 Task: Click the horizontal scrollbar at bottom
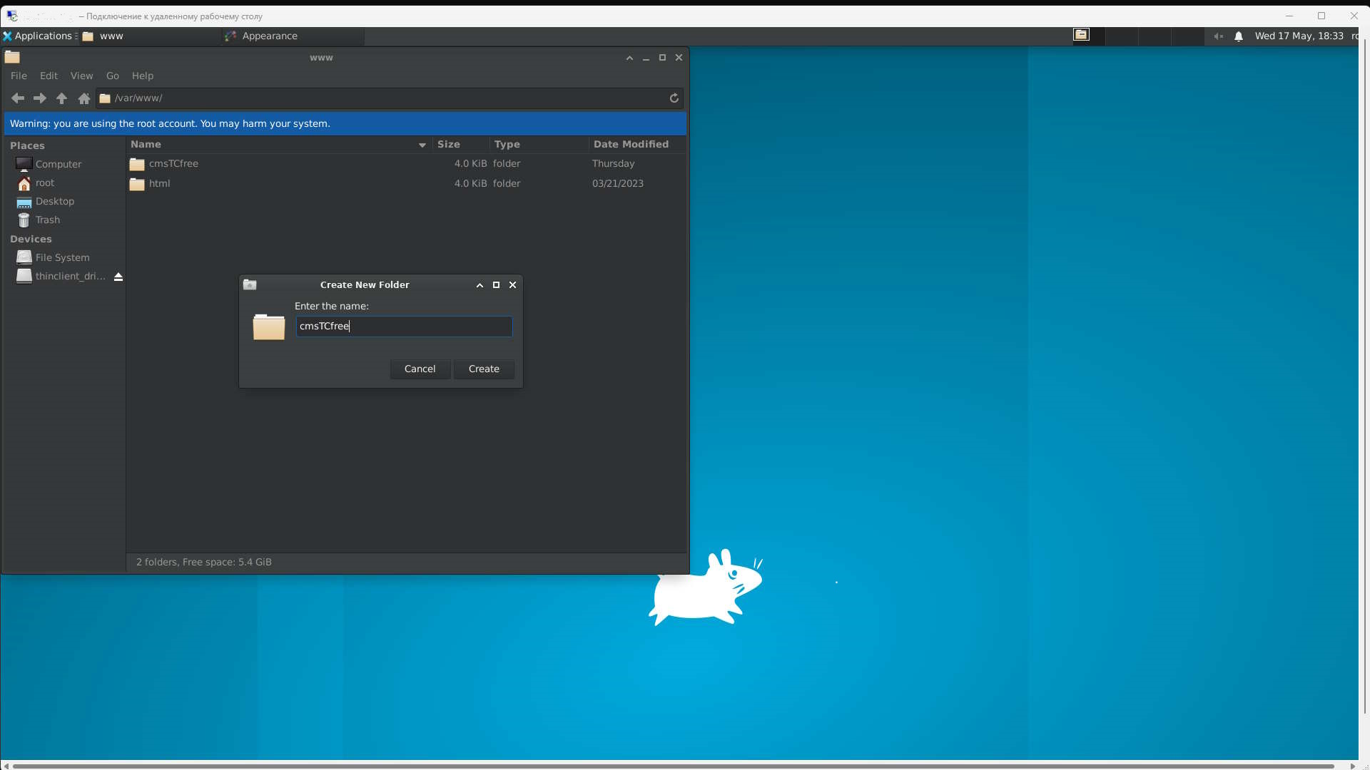(x=671, y=766)
